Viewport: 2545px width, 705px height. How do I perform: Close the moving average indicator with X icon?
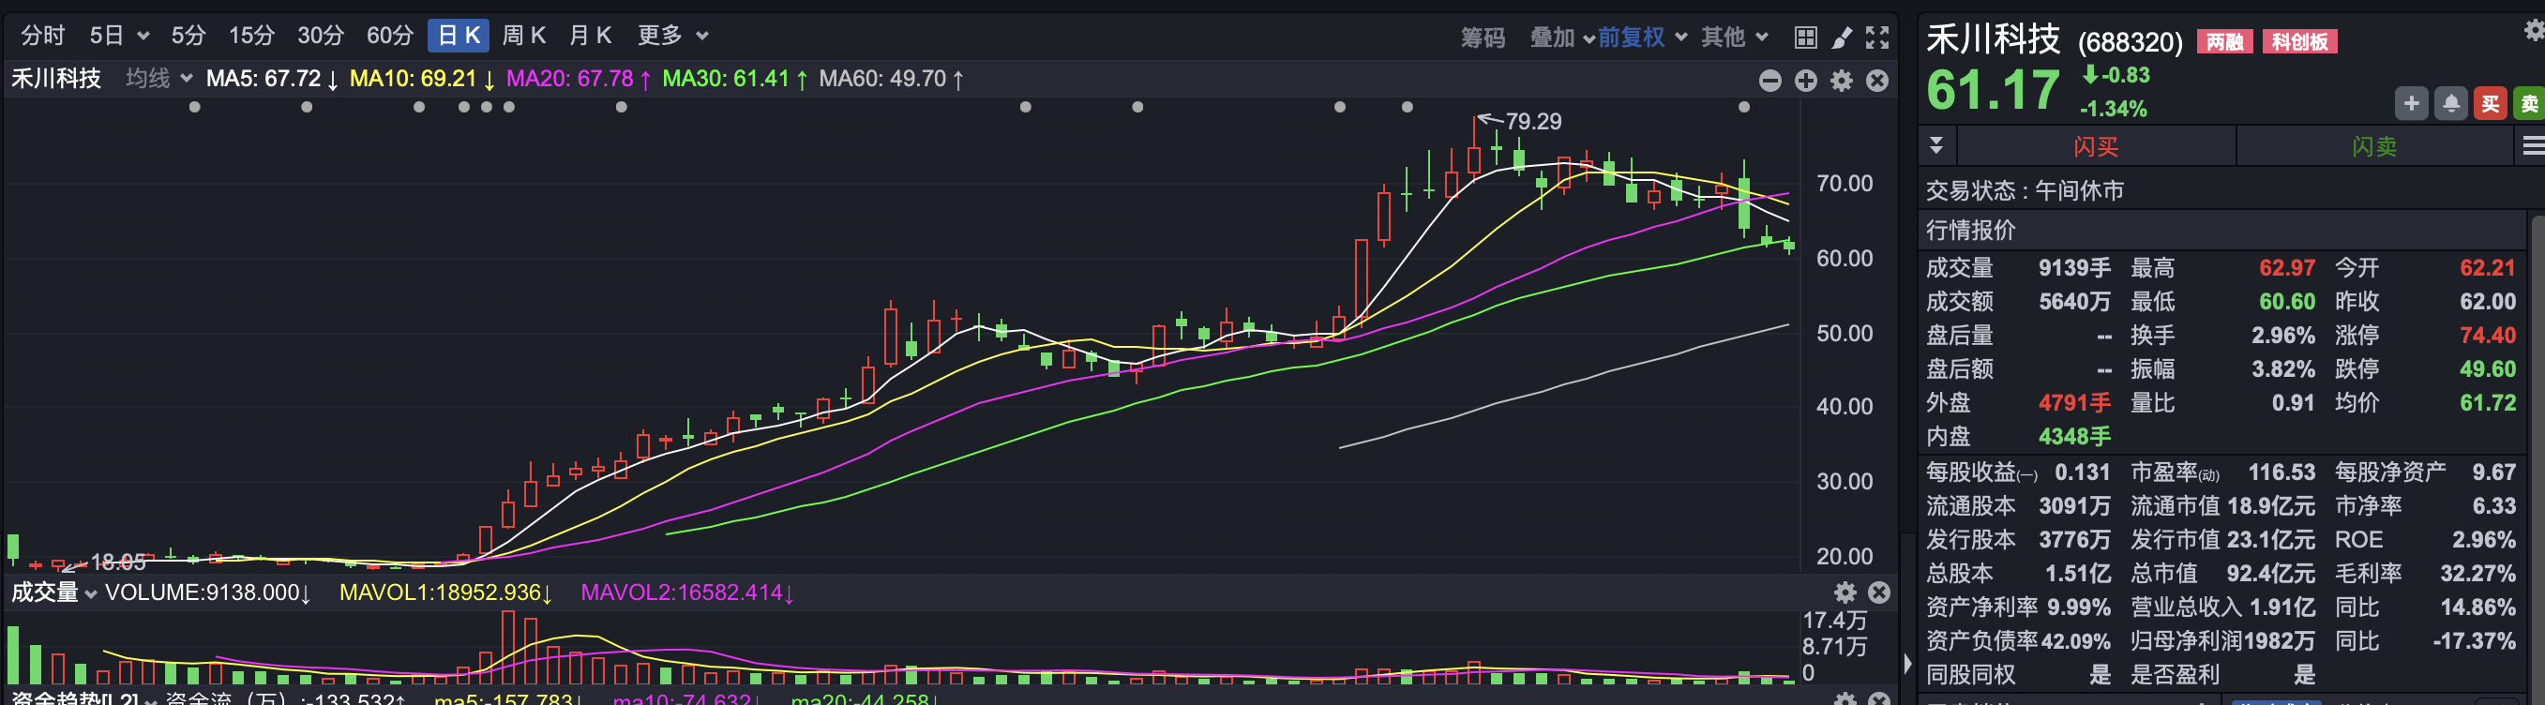tap(1877, 80)
